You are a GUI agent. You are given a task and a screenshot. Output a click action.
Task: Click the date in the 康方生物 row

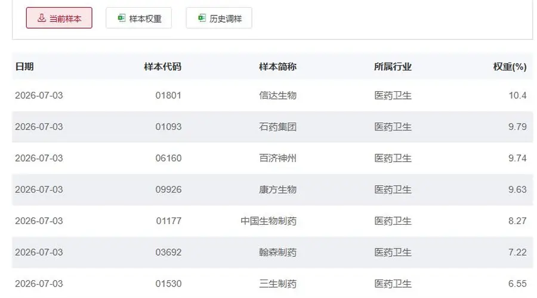click(39, 190)
